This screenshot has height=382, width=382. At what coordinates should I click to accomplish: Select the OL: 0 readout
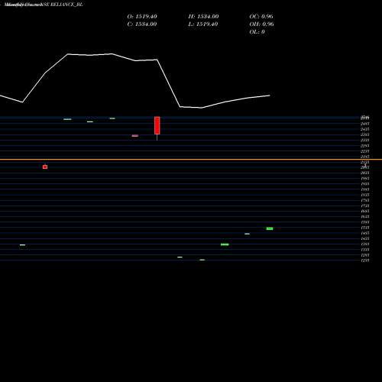click(257, 32)
